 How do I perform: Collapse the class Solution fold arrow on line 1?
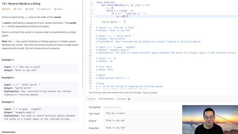point(93,3)
